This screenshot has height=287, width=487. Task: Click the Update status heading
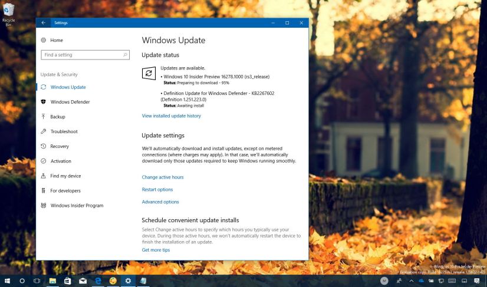[x=160, y=55]
